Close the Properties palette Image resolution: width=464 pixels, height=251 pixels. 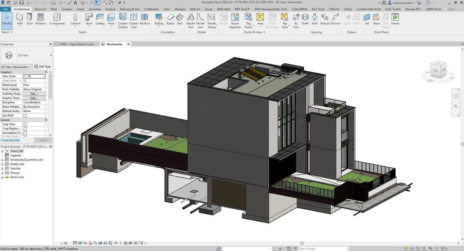tap(50, 44)
